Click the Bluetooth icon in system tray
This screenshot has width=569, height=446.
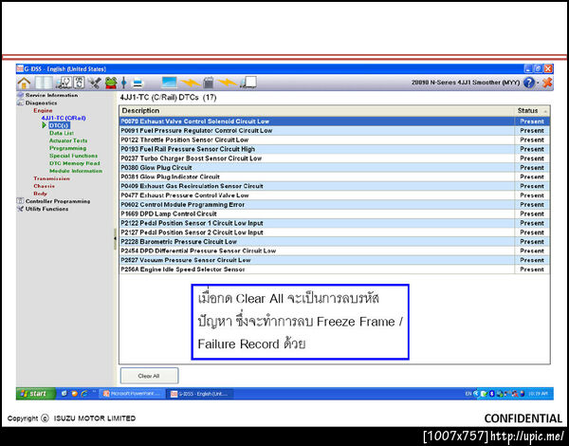coord(491,394)
